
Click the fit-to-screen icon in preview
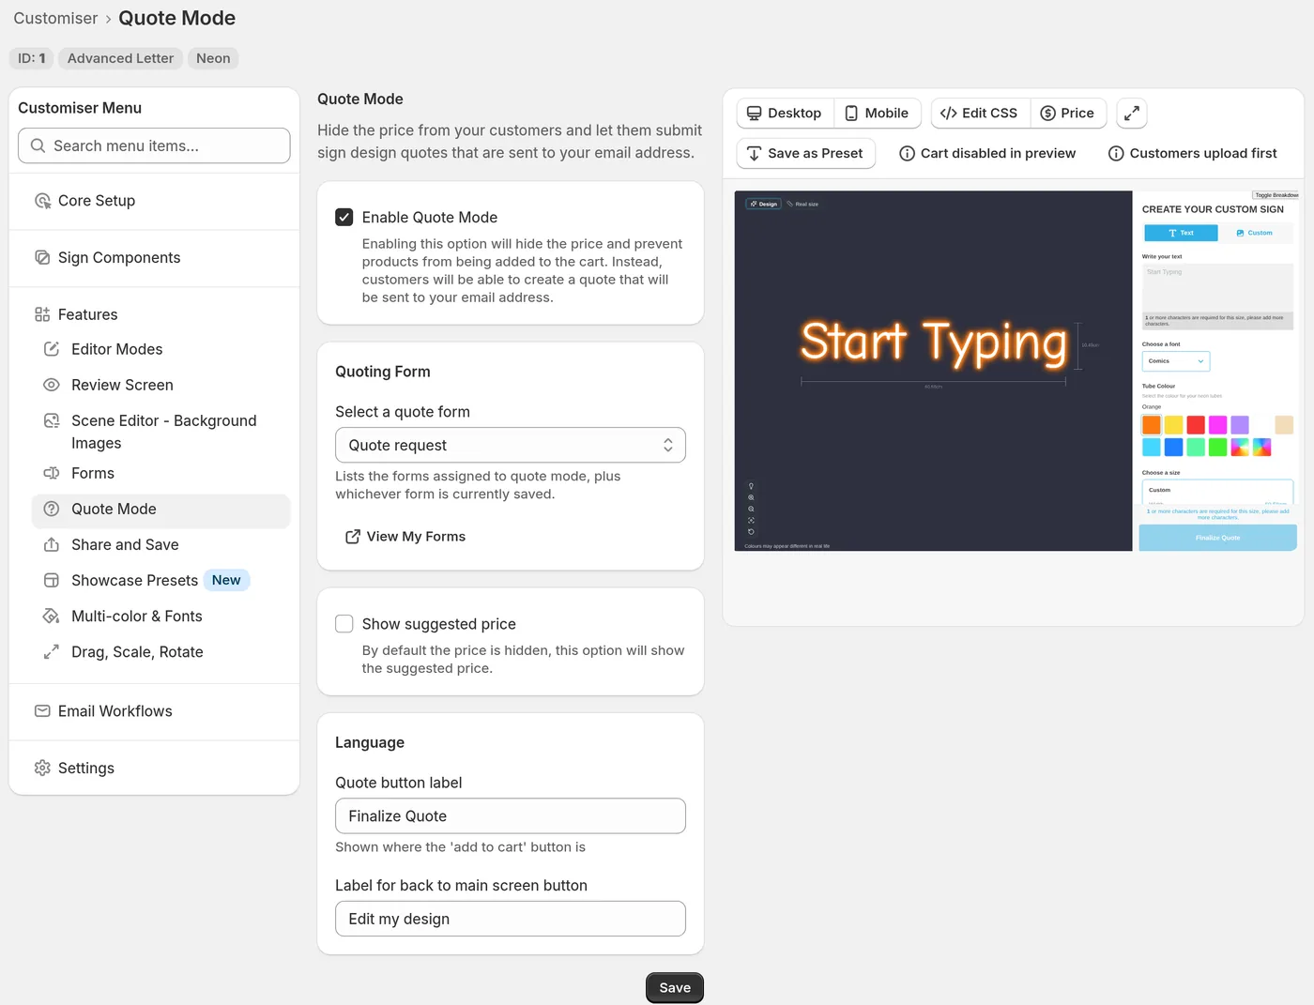[751, 520]
